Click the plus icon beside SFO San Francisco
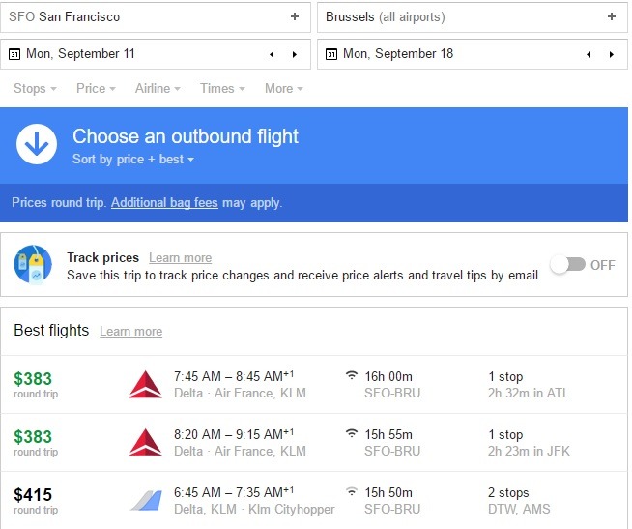This screenshot has height=529, width=632. click(x=295, y=16)
